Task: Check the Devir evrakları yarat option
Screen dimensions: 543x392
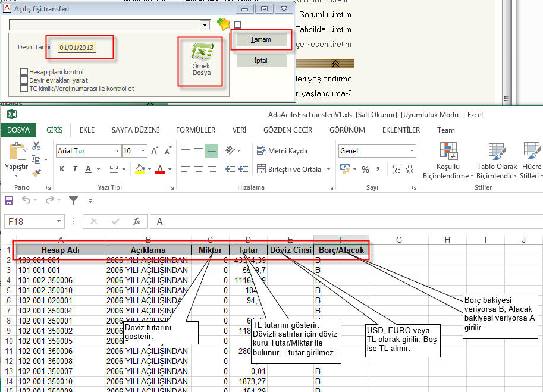Action: coord(24,80)
